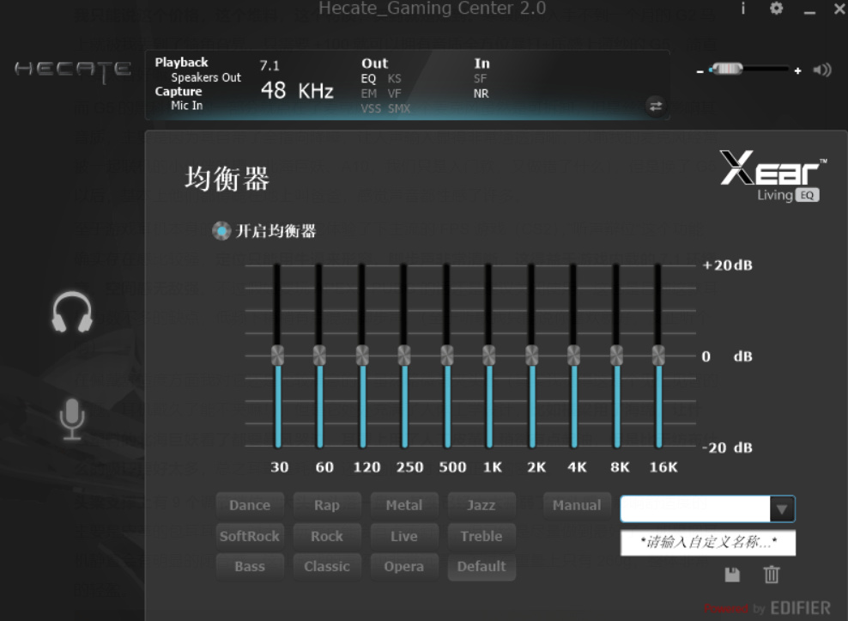Click the 1K band slider handle

point(489,356)
